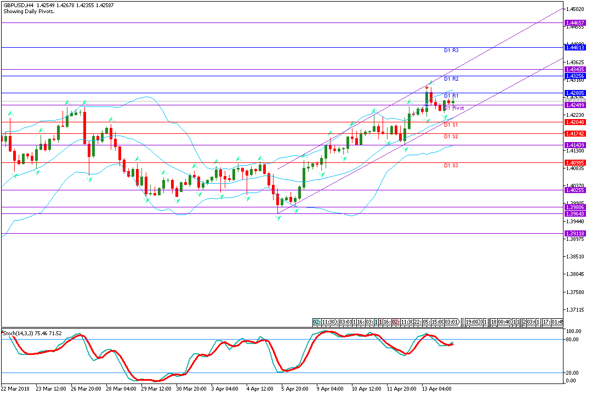
Task: Click the 1.40985 red price tag
Action: click(575, 163)
